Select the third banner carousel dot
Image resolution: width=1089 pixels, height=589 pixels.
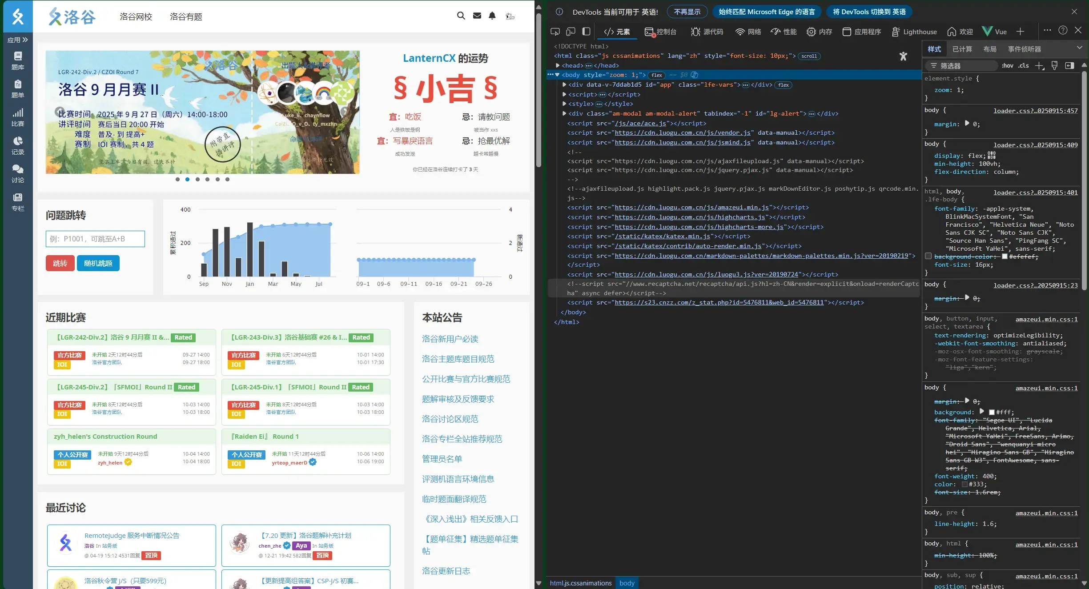coord(197,180)
